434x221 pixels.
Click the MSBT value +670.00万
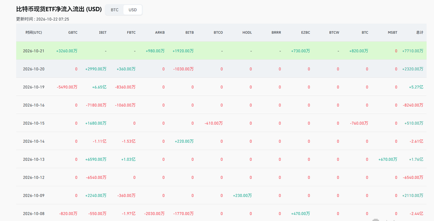[x=388, y=159]
